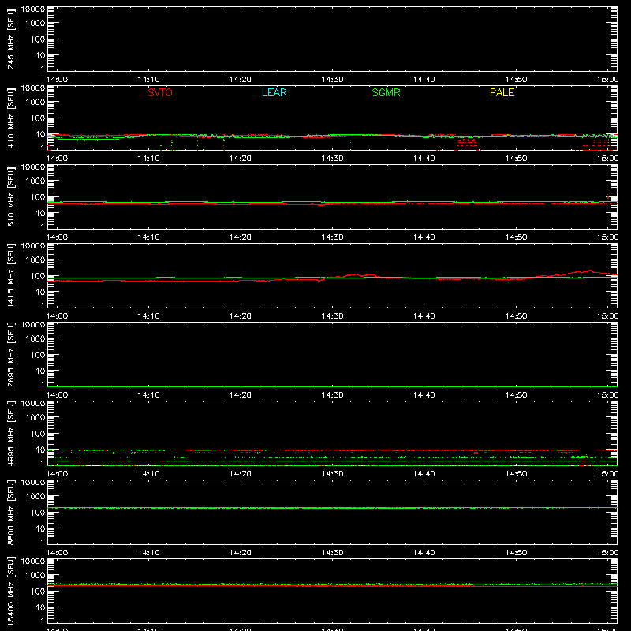Click the green SGMR station legend label
This screenshot has width=631, height=631.
pos(386,92)
